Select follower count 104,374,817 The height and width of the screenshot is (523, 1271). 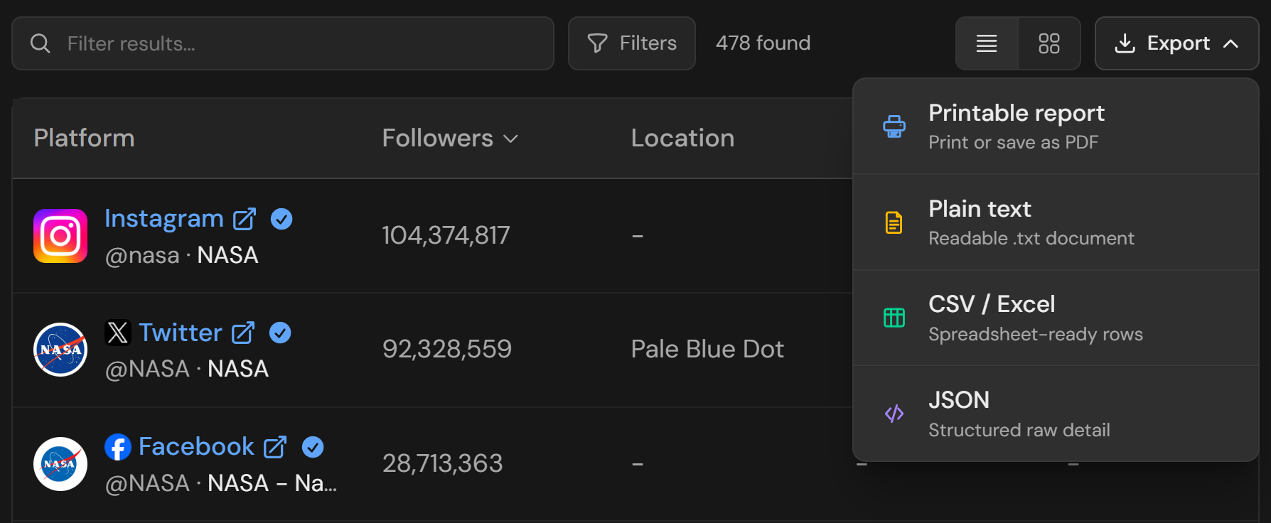pos(446,235)
